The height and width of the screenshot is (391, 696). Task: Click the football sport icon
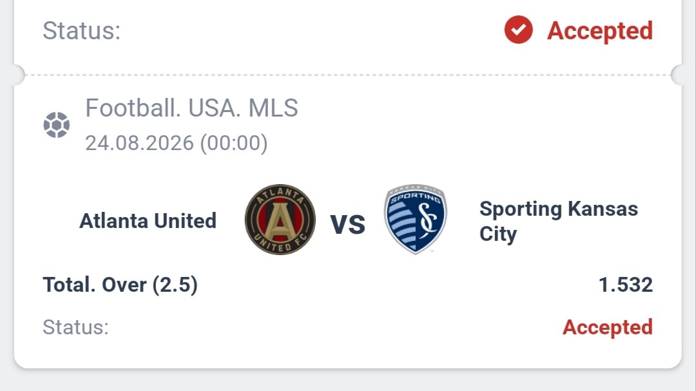[56, 125]
